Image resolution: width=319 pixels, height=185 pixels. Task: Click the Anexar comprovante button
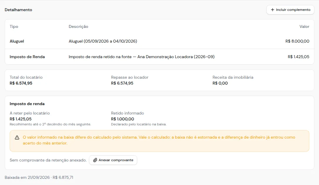(x=113, y=160)
